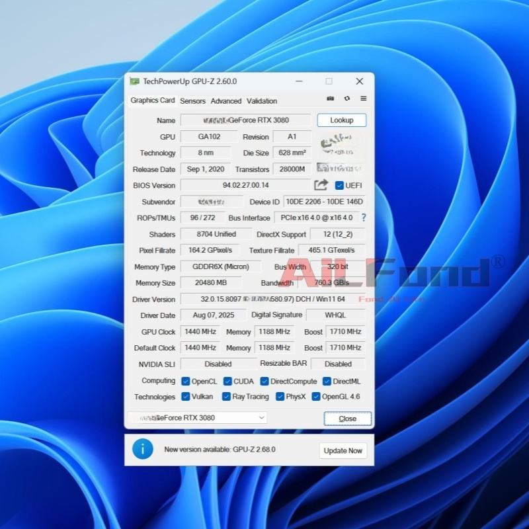Click the Driver Date Aug 07, 2025
529x529 pixels.
click(213, 315)
